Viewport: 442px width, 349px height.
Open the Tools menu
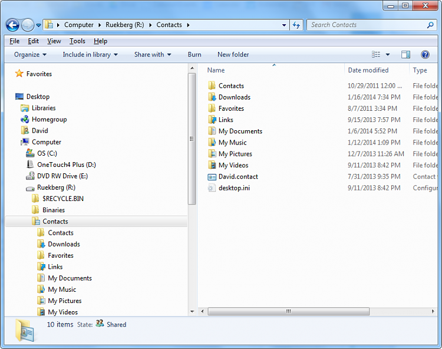coord(77,41)
